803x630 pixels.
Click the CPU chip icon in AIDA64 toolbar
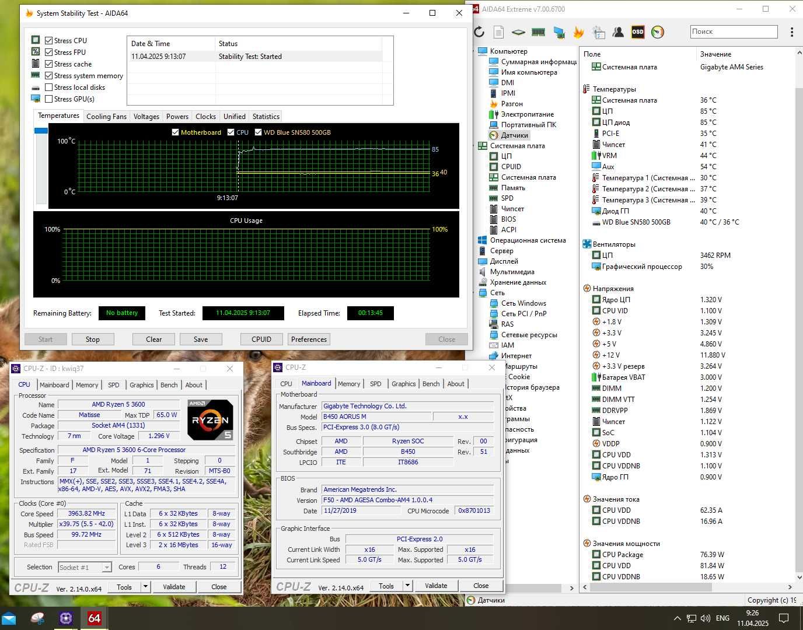click(518, 32)
